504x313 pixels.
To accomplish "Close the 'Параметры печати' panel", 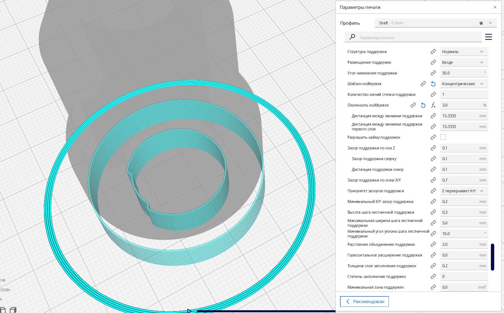I will coord(495,7).
